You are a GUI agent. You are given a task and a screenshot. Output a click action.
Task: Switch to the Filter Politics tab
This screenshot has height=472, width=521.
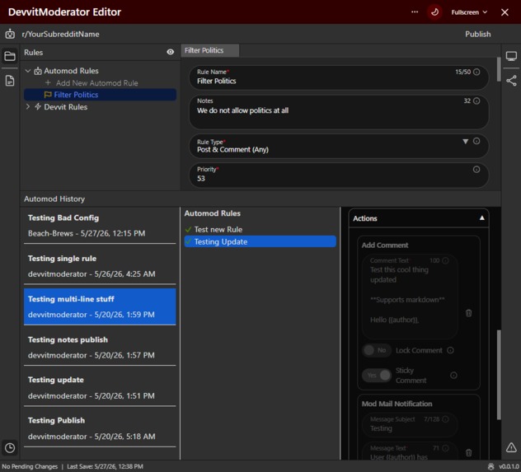[x=209, y=50]
